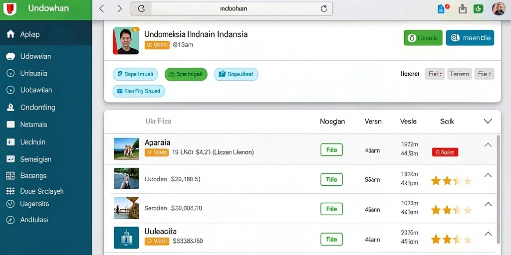This screenshot has height=255, width=511.
Task: Click the Semaigian sidebar icon
Action: pyautogui.click(x=10, y=159)
